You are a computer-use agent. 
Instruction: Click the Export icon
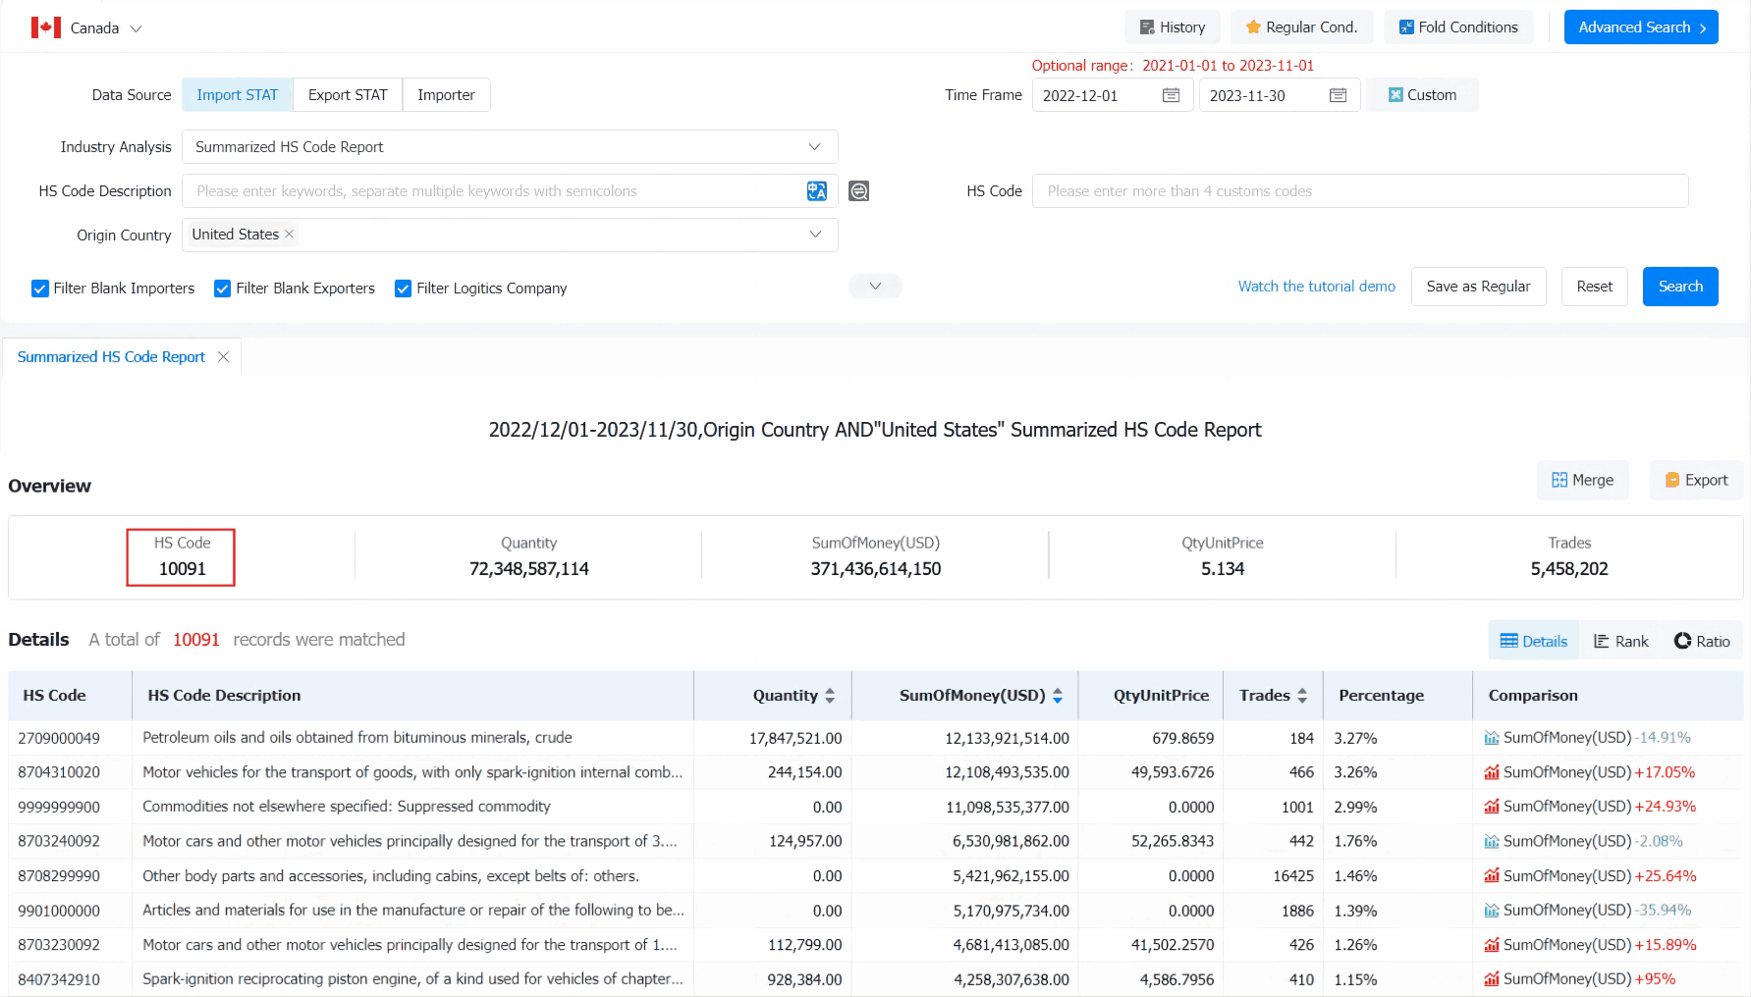(1672, 480)
